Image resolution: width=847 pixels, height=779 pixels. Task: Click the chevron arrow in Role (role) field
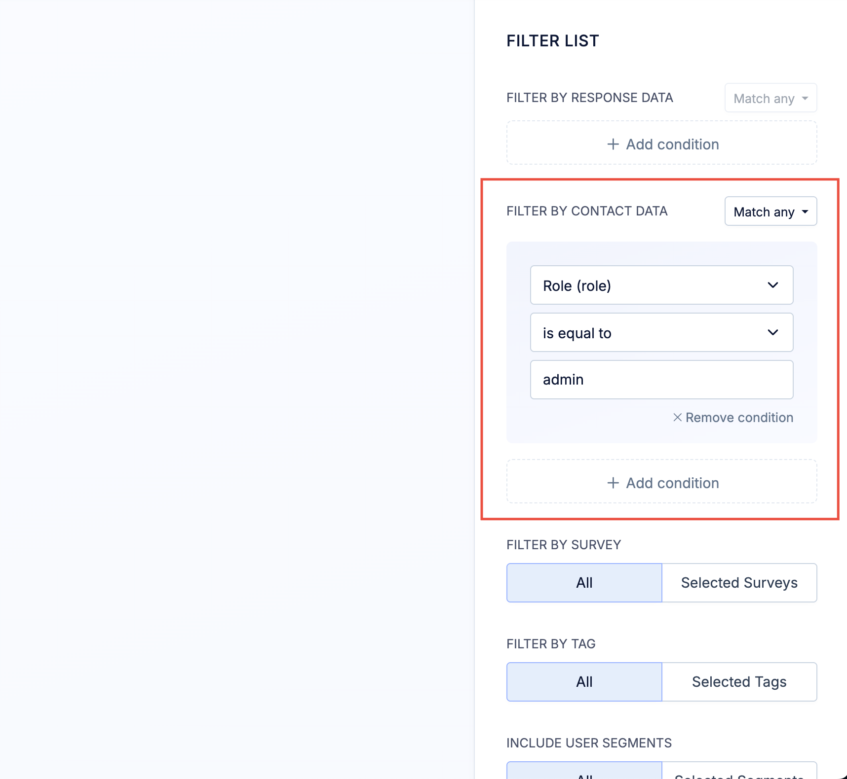tap(772, 285)
